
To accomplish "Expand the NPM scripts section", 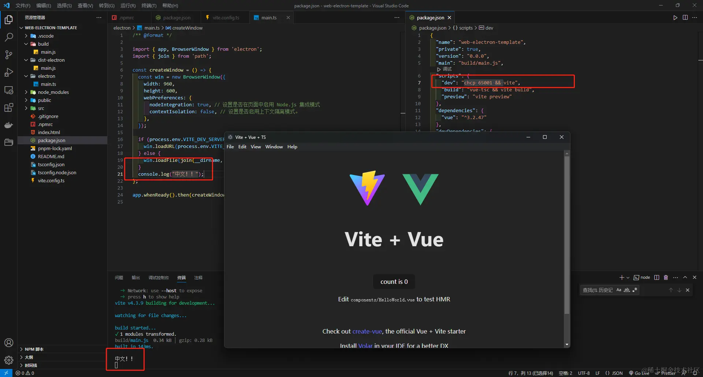I will 62,349.
